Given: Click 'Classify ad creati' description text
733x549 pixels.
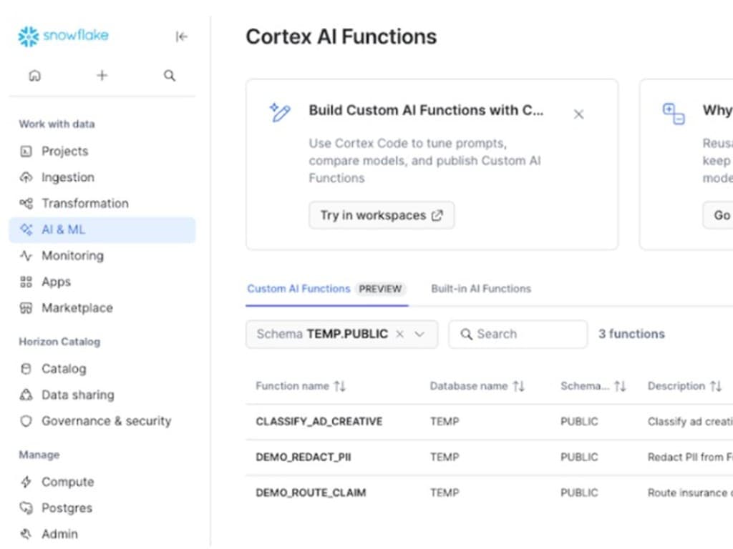Looking at the screenshot, I should click(690, 422).
